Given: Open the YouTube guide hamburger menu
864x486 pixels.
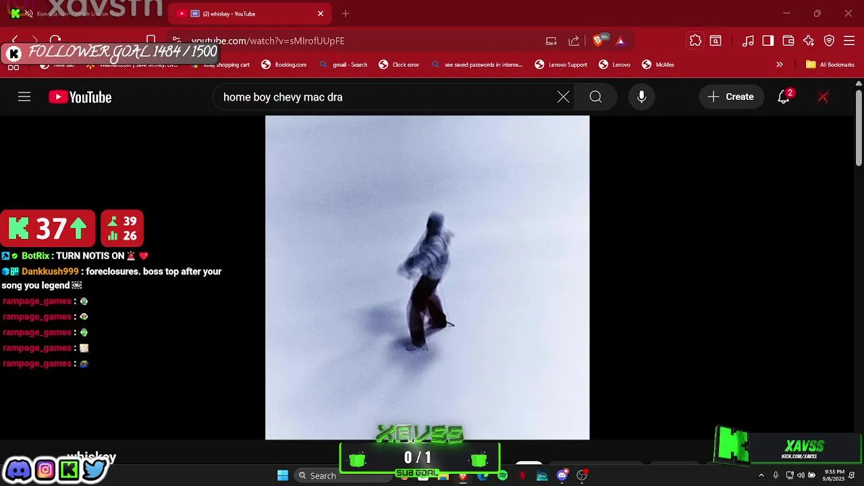Looking at the screenshot, I should pos(24,97).
